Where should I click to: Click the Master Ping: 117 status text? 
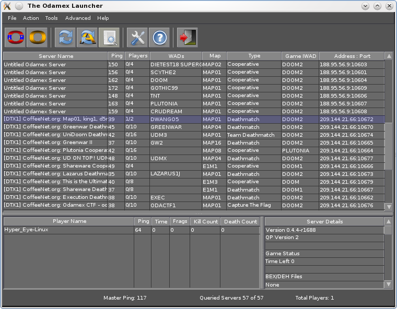pyautogui.click(x=125, y=298)
